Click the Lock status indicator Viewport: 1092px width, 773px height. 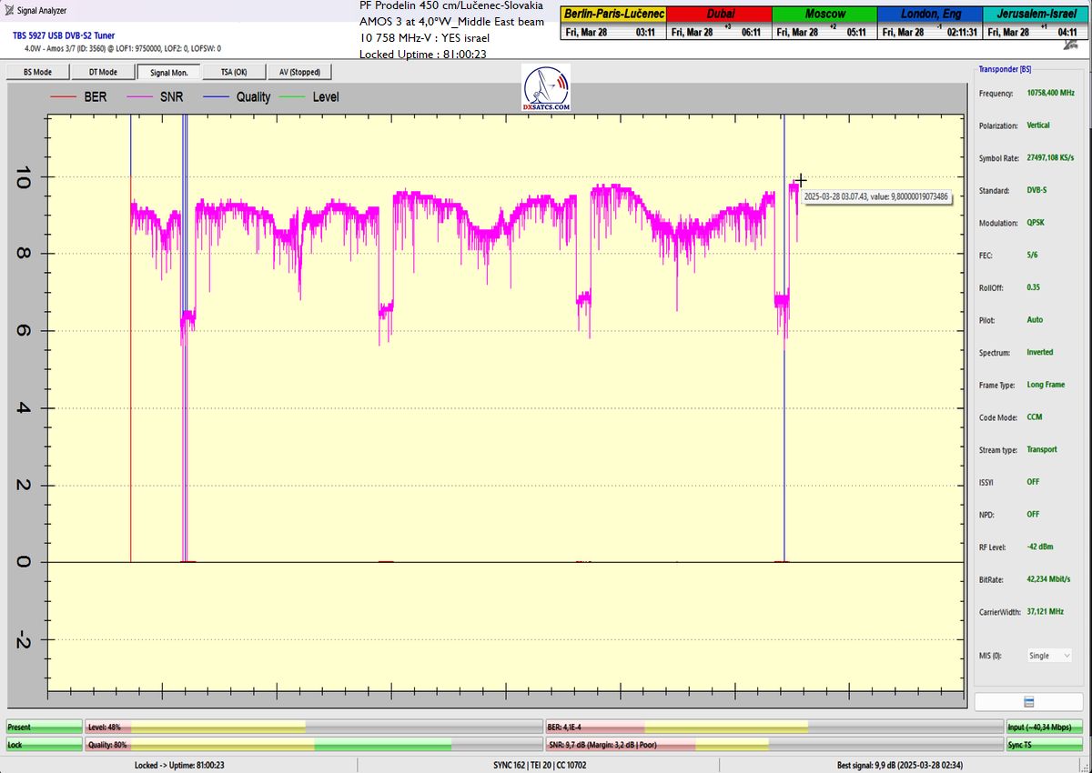click(x=44, y=745)
